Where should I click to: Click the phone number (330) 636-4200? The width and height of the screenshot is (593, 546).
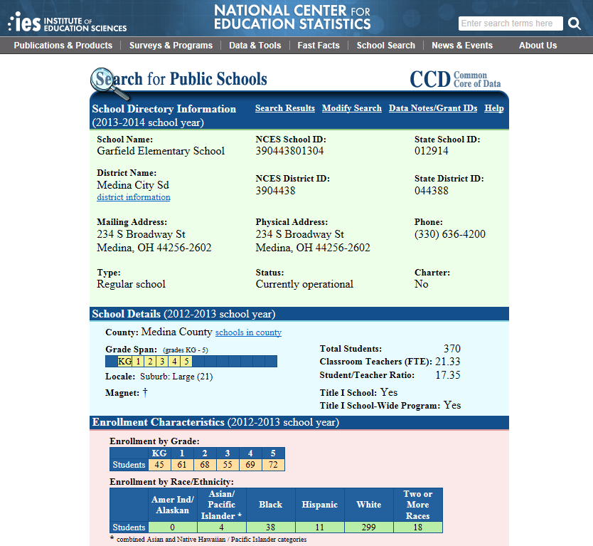(450, 234)
